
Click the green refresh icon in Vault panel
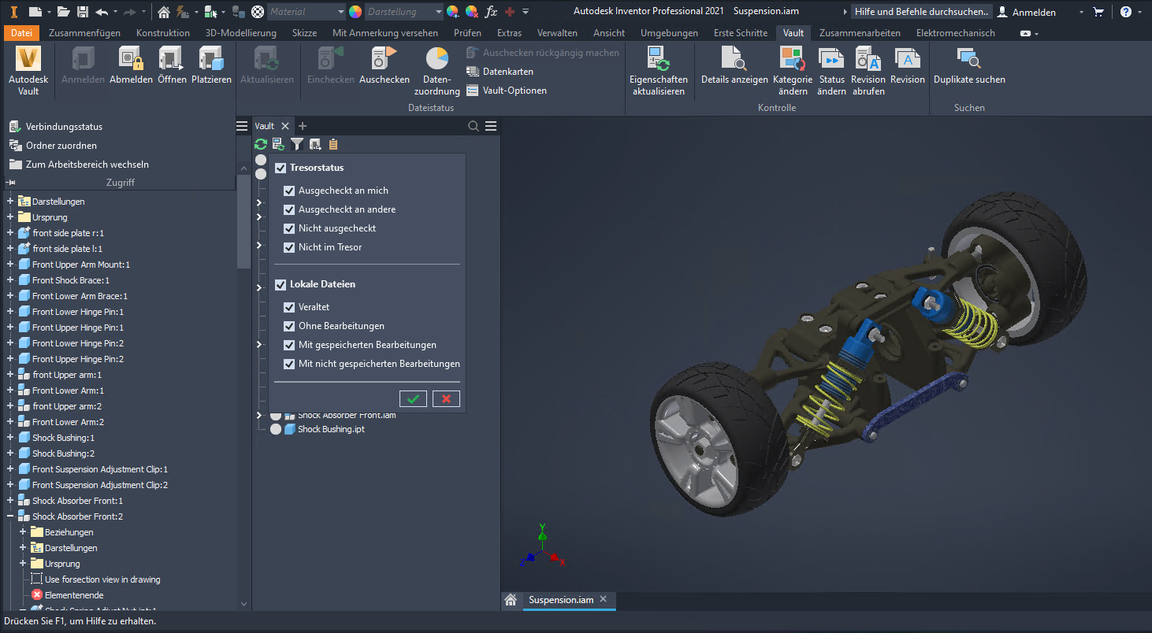(261, 144)
